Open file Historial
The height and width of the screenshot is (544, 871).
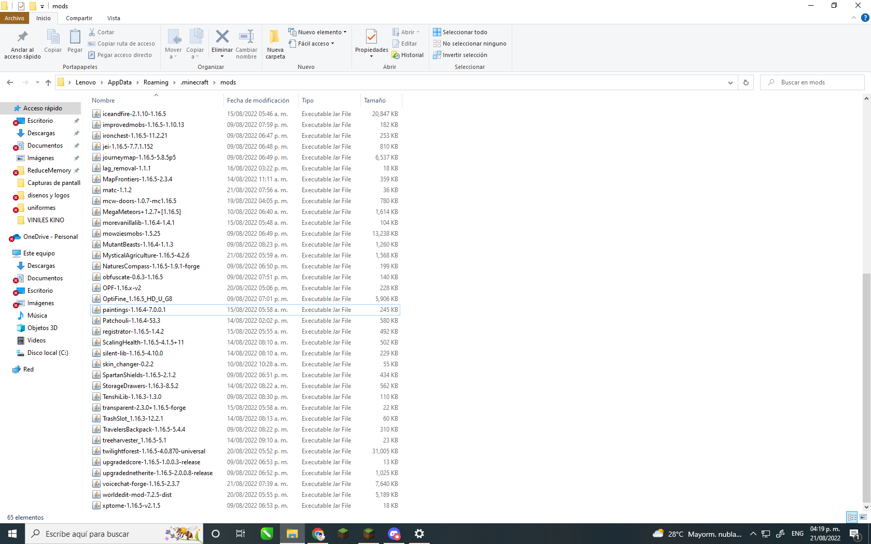(x=408, y=55)
